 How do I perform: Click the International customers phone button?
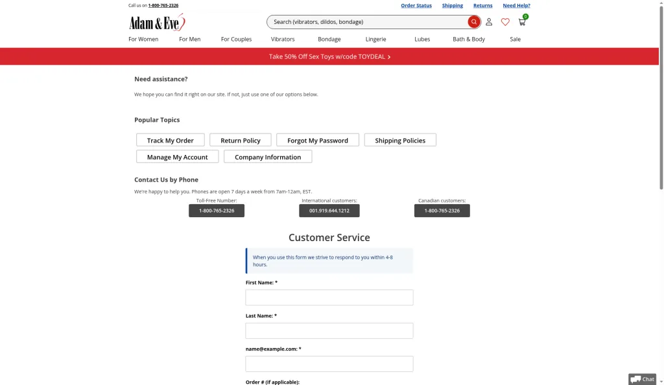pyautogui.click(x=329, y=211)
